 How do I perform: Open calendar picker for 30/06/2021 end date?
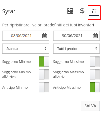point(95,36)
